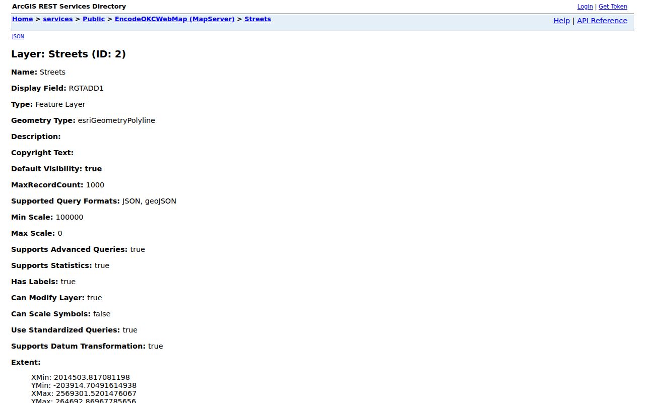Open the Help link
Screen dimensions: 645x403
tap(561, 21)
